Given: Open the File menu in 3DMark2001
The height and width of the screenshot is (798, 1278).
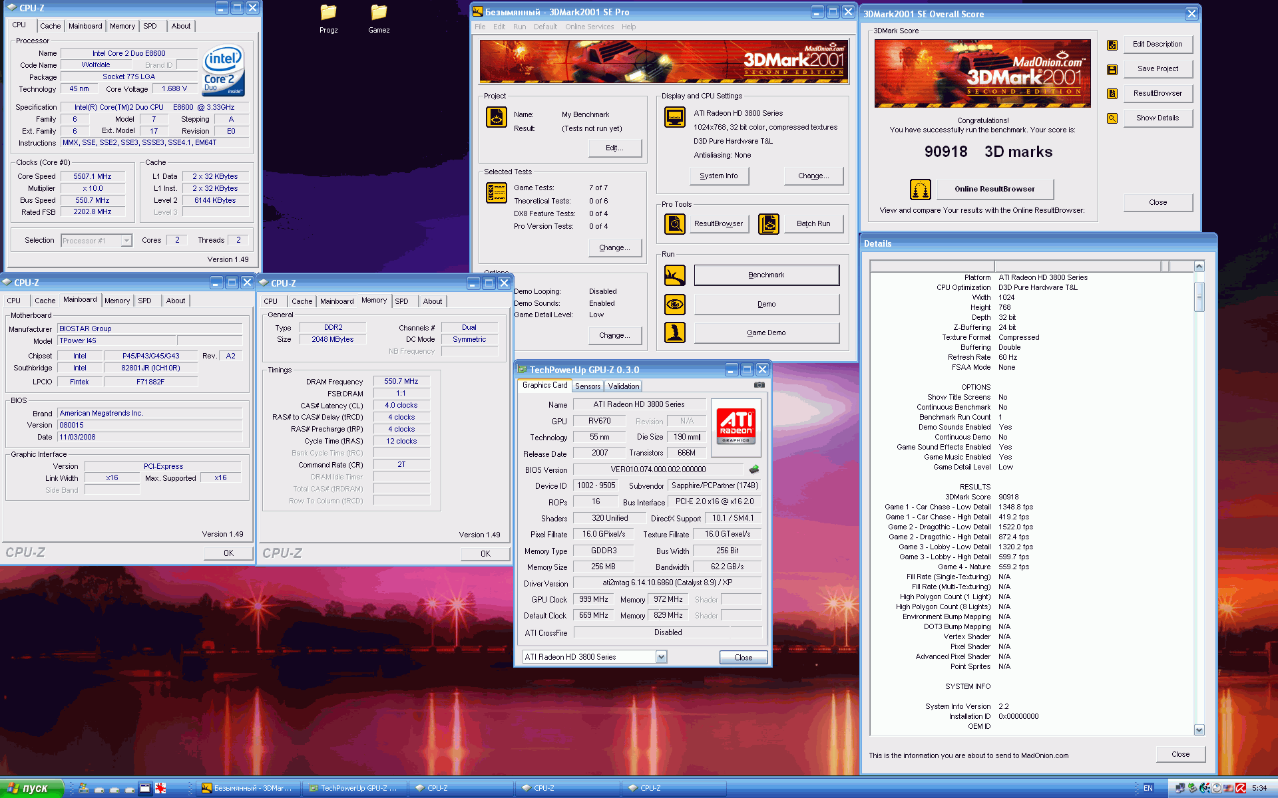Looking at the screenshot, I should point(480,27).
